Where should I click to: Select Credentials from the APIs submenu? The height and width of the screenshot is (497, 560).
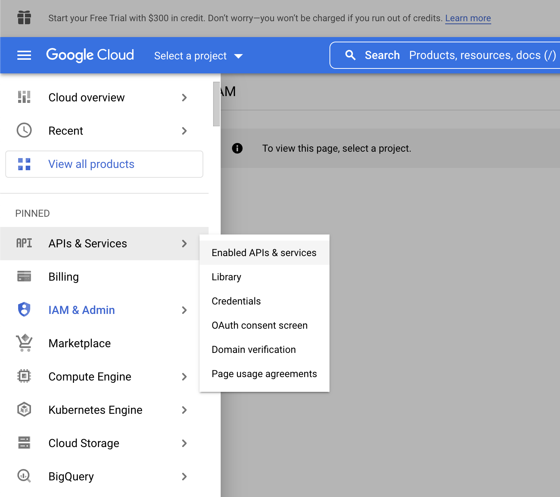coord(236,301)
